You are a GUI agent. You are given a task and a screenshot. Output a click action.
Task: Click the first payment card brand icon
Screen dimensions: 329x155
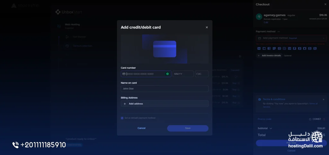(x=259, y=49)
